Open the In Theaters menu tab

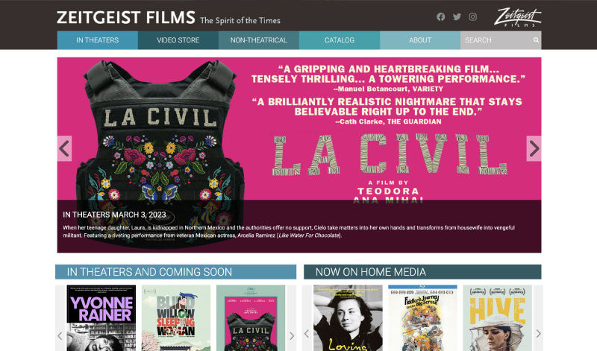click(98, 40)
